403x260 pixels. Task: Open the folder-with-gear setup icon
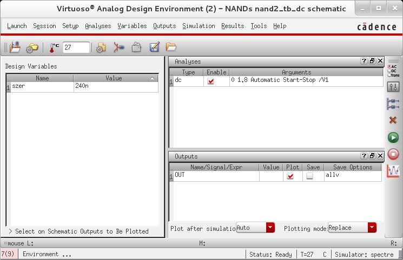pyautogui.click(x=32, y=48)
